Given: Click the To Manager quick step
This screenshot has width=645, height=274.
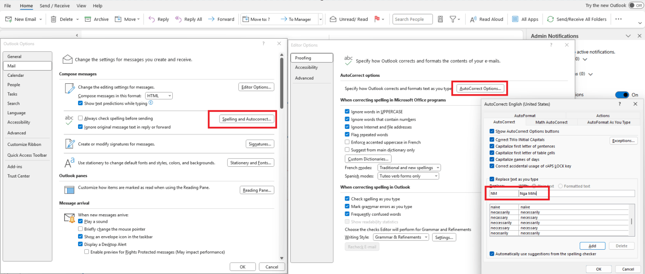Looking at the screenshot, I should [x=297, y=19].
